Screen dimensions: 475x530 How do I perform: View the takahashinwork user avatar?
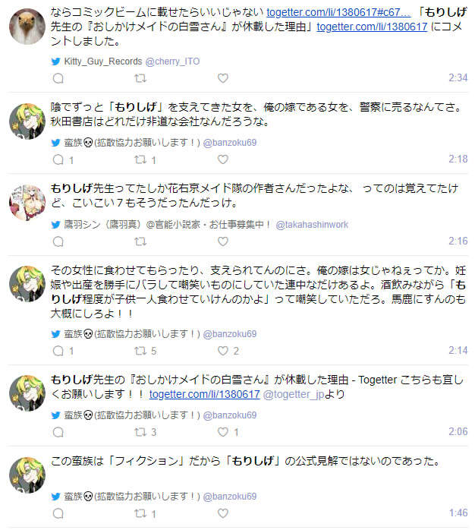(x=27, y=203)
